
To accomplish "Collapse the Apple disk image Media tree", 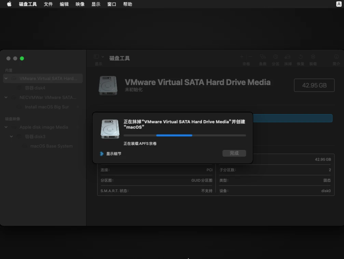I will [x=6, y=127].
